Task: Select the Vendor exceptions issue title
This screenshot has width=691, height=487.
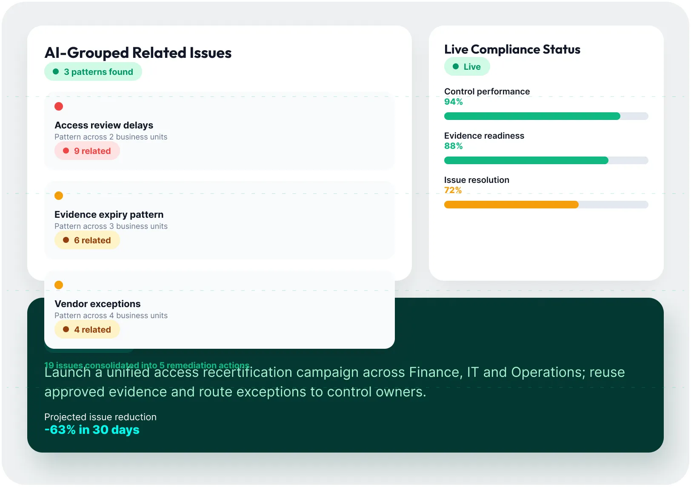Action: tap(97, 304)
